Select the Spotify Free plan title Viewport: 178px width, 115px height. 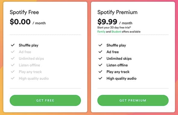(24, 12)
